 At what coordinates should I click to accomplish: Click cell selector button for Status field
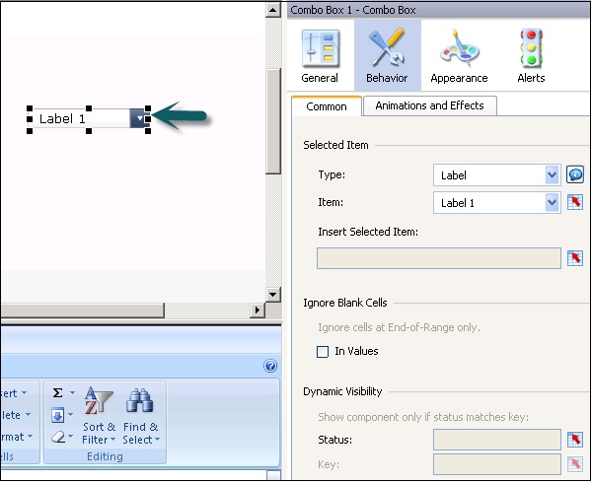(576, 440)
